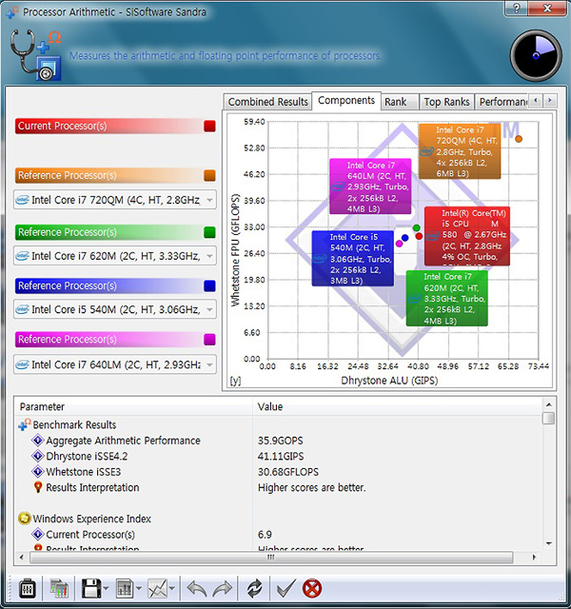Click the scroll down arrow of results list
Image resolution: width=571 pixels, height=609 pixels.
pos(548,543)
